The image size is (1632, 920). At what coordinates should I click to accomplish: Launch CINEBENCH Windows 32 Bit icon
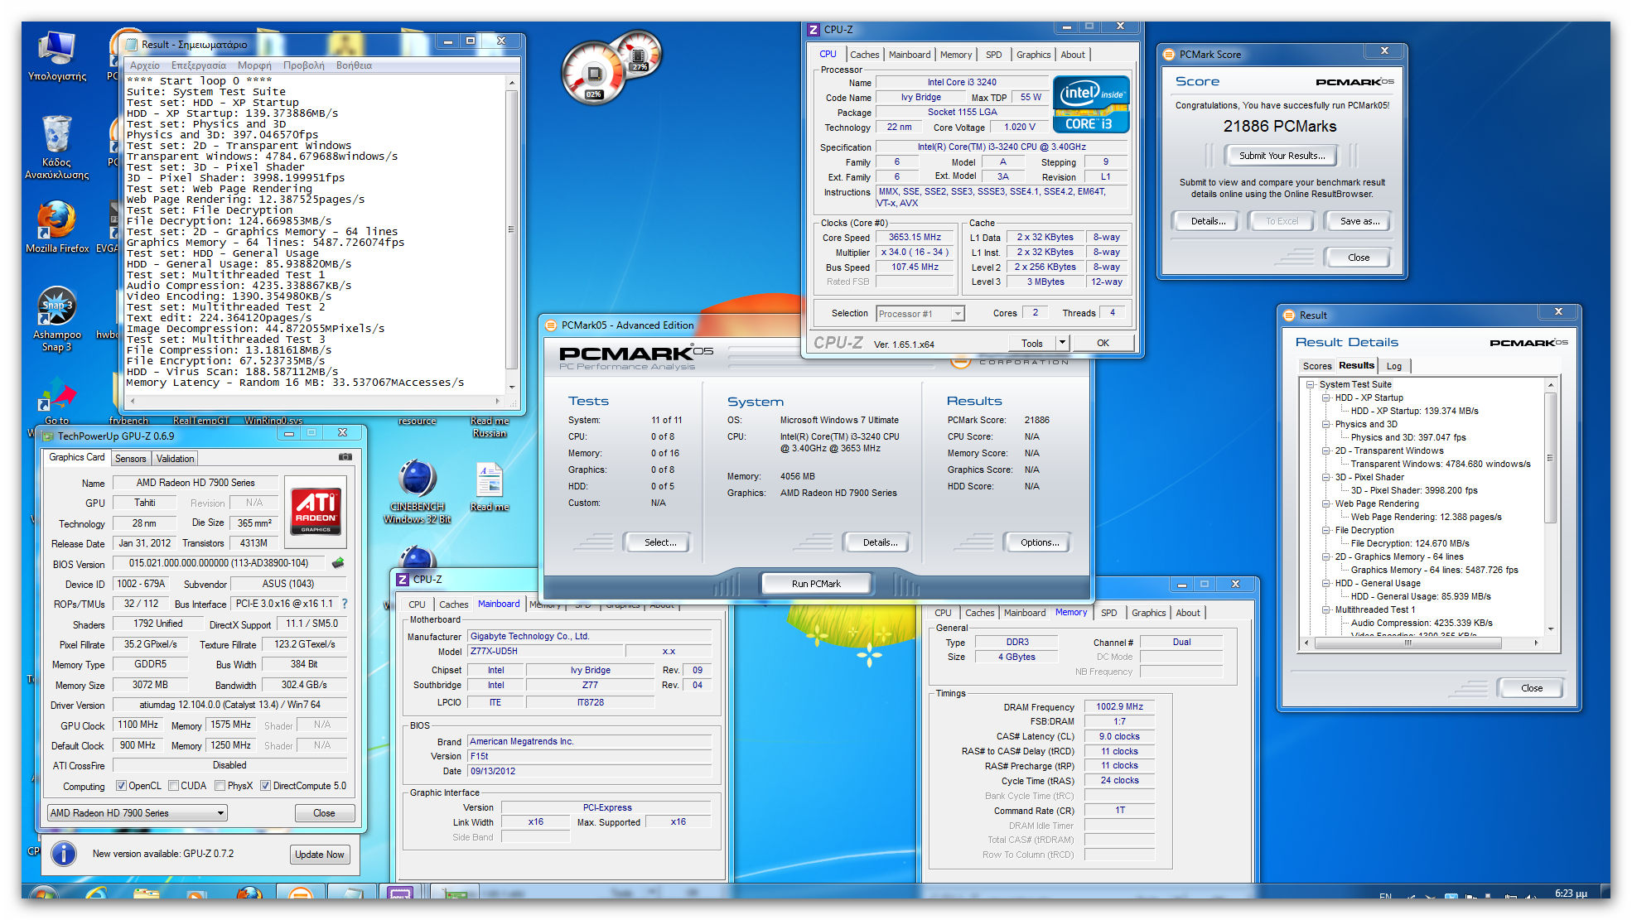click(417, 491)
